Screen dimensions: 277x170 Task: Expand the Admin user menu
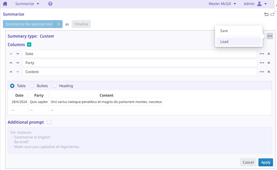(255, 4)
